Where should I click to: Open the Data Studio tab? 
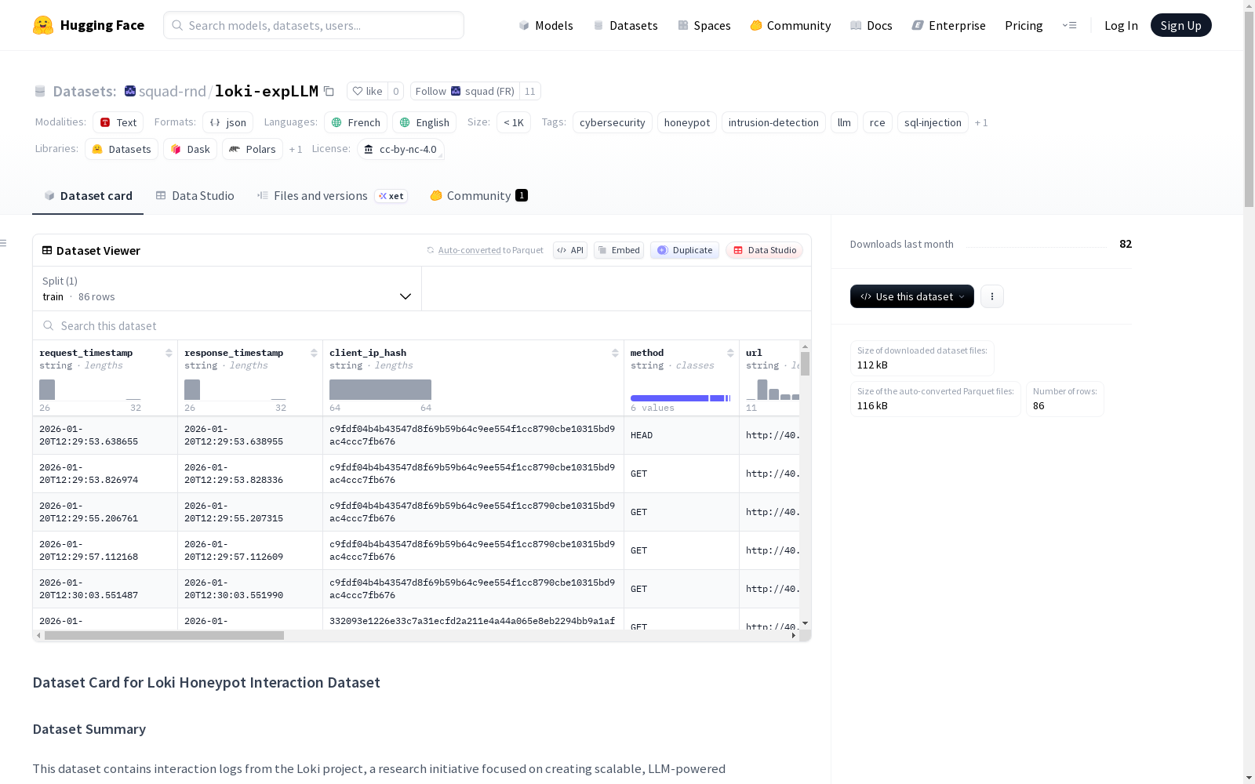pyautogui.click(x=195, y=196)
